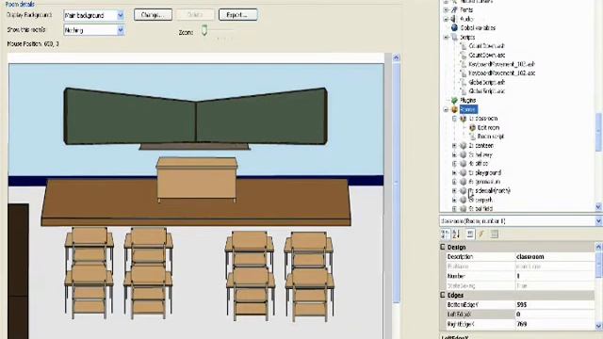
Task: Click the Number property value 1
Action: [x=555, y=276]
